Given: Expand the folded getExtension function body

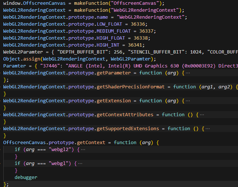Looking at the screenshot, I should pos(188,101).
